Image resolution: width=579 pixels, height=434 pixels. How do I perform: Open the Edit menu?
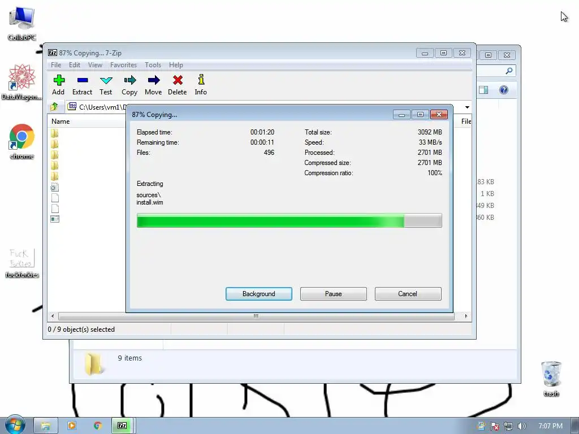tap(75, 64)
